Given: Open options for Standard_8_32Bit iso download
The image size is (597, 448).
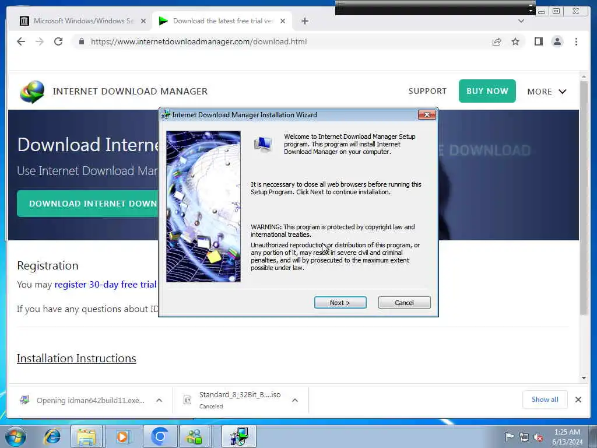Looking at the screenshot, I should coord(294,400).
